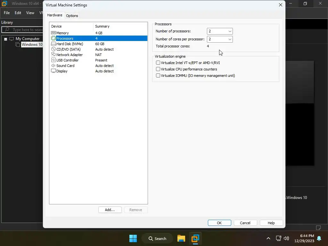
Task: Click the VMware Workstation taskbar icon
Action: [195, 238]
